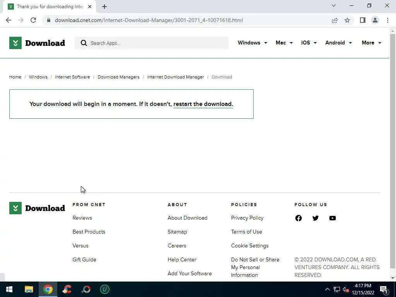Open the Windows Start menu
Image resolution: width=396 pixels, height=297 pixels.
click(x=9, y=289)
